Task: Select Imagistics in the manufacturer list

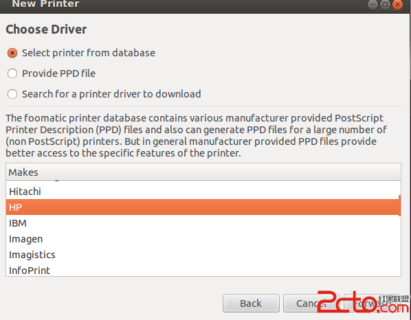Action: tap(203, 255)
